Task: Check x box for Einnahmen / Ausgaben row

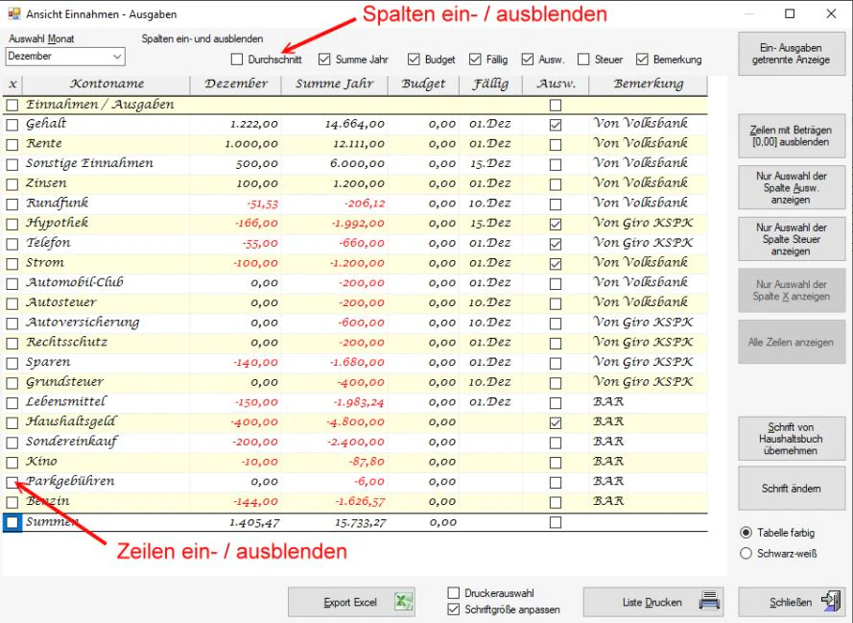Action: click(x=12, y=105)
